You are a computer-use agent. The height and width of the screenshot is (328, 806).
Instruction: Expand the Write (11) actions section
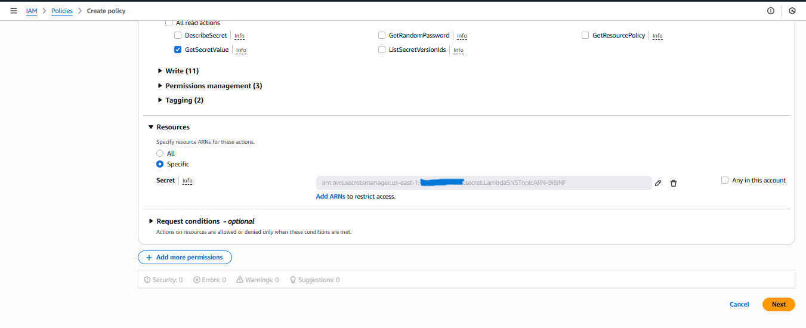(x=178, y=71)
